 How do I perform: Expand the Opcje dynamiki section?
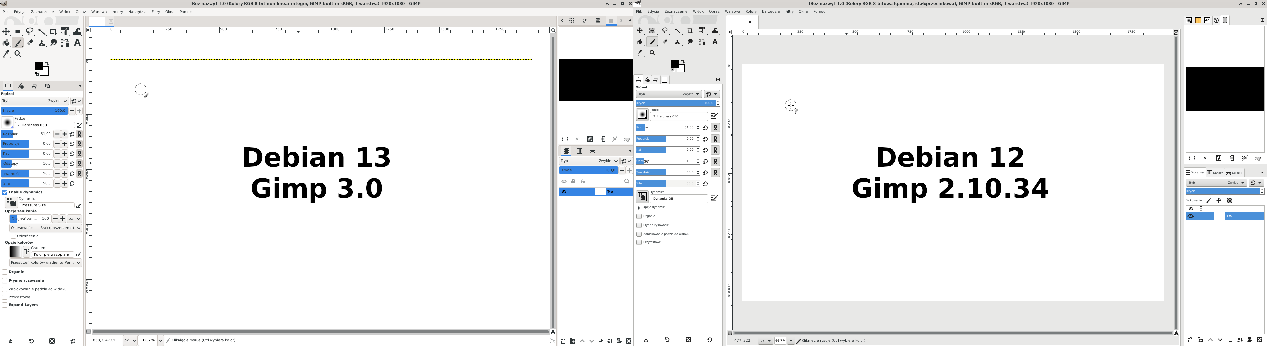(x=639, y=208)
